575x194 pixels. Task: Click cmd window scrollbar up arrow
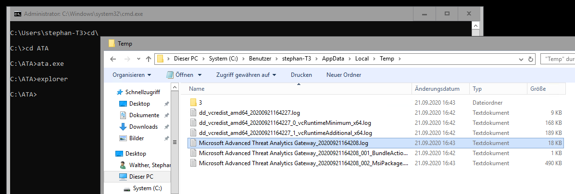coord(475,25)
